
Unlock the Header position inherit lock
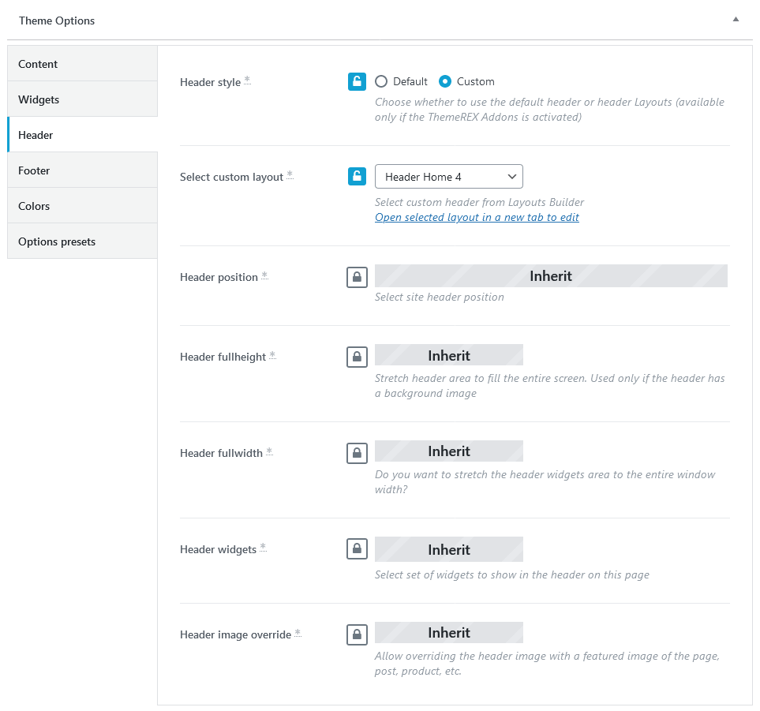[x=357, y=277]
